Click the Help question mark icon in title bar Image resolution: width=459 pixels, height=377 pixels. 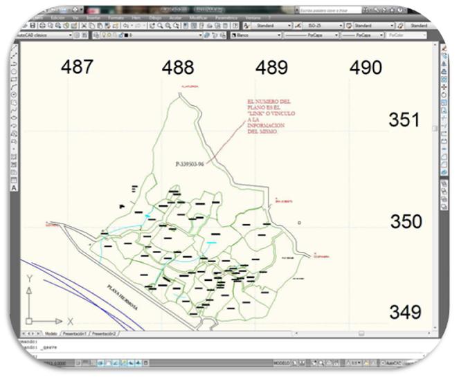(400, 10)
